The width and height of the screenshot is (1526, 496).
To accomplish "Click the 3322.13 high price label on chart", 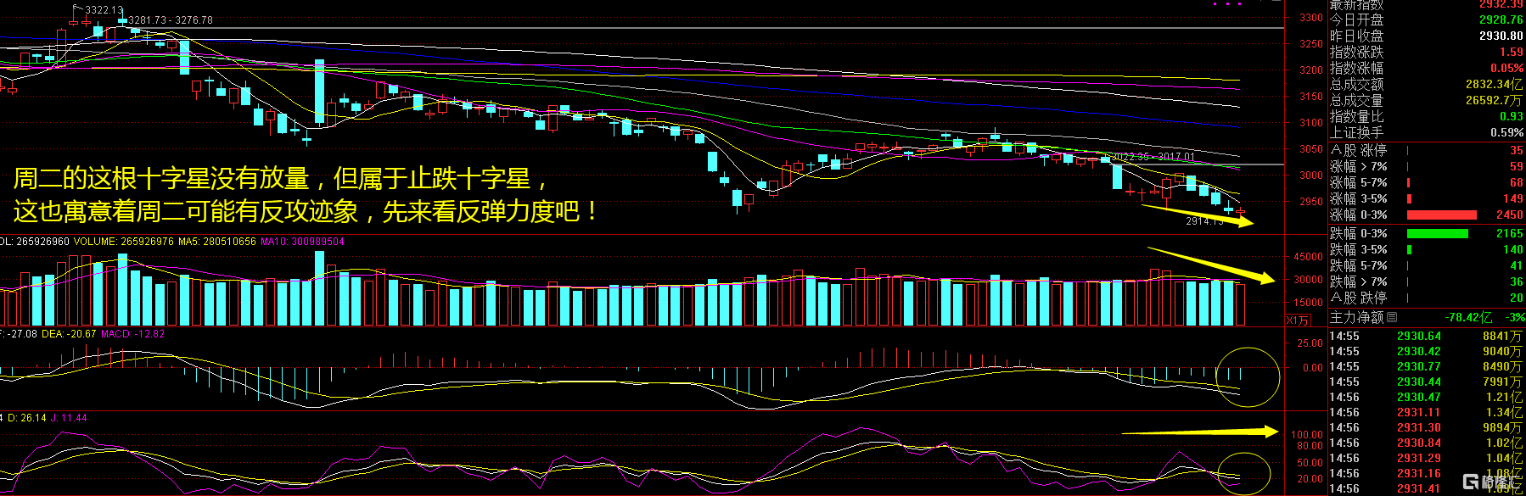I will 104,10.
